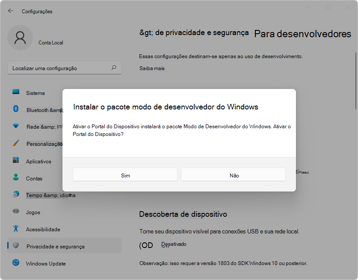The height and width of the screenshot is (280, 358).
Task: Select the Sistema monitor icon
Action: pos(16,92)
